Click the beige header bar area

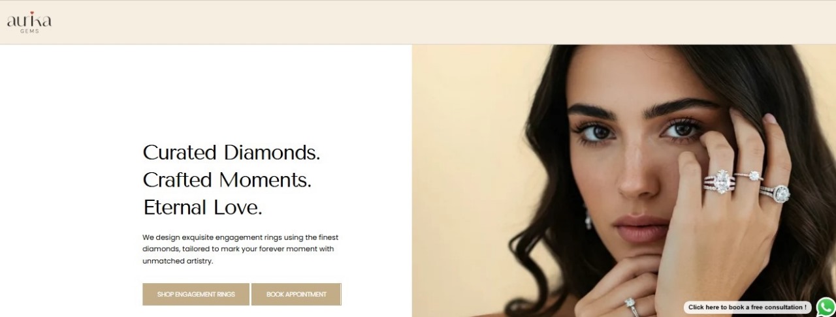[x=418, y=22]
